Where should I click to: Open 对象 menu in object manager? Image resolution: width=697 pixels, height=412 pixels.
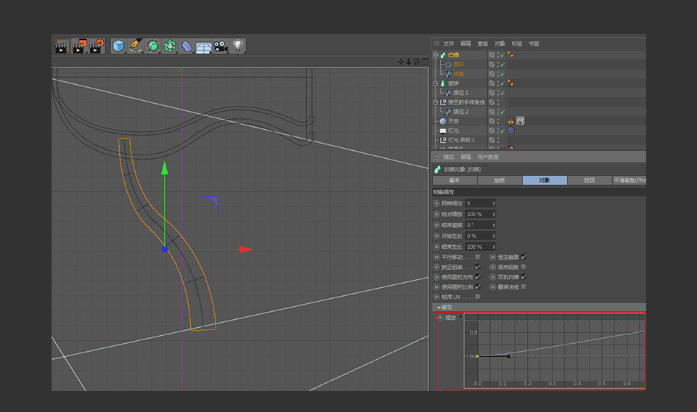[500, 44]
